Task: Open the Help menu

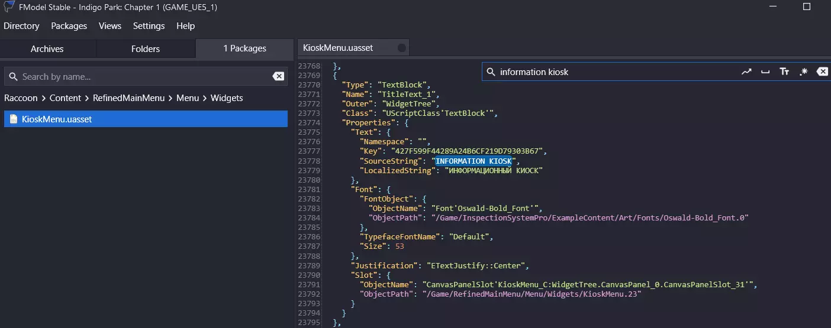Action: tap(185, 26)
